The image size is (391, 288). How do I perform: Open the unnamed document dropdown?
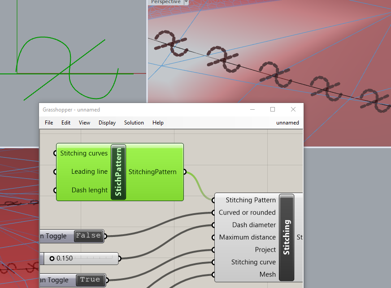point(287,123)
